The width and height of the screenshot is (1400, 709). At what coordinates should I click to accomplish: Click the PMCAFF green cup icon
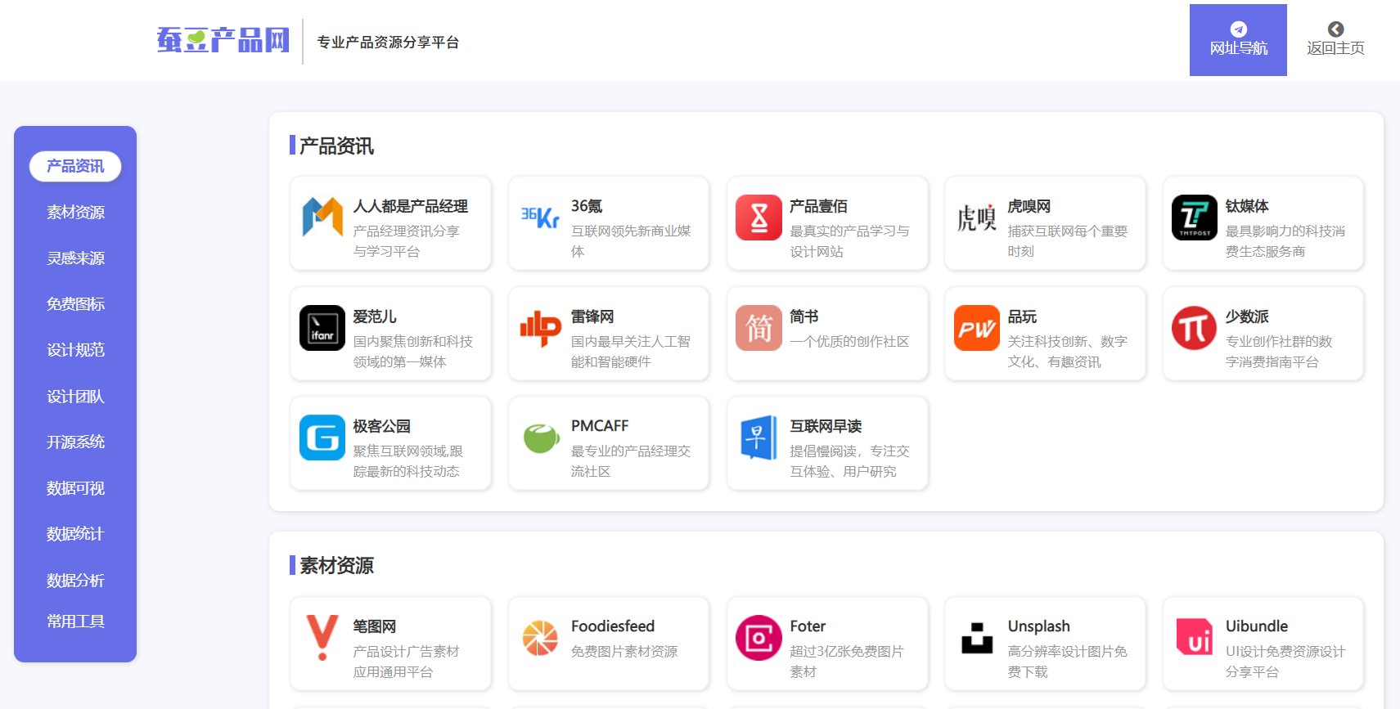(540, 438)
